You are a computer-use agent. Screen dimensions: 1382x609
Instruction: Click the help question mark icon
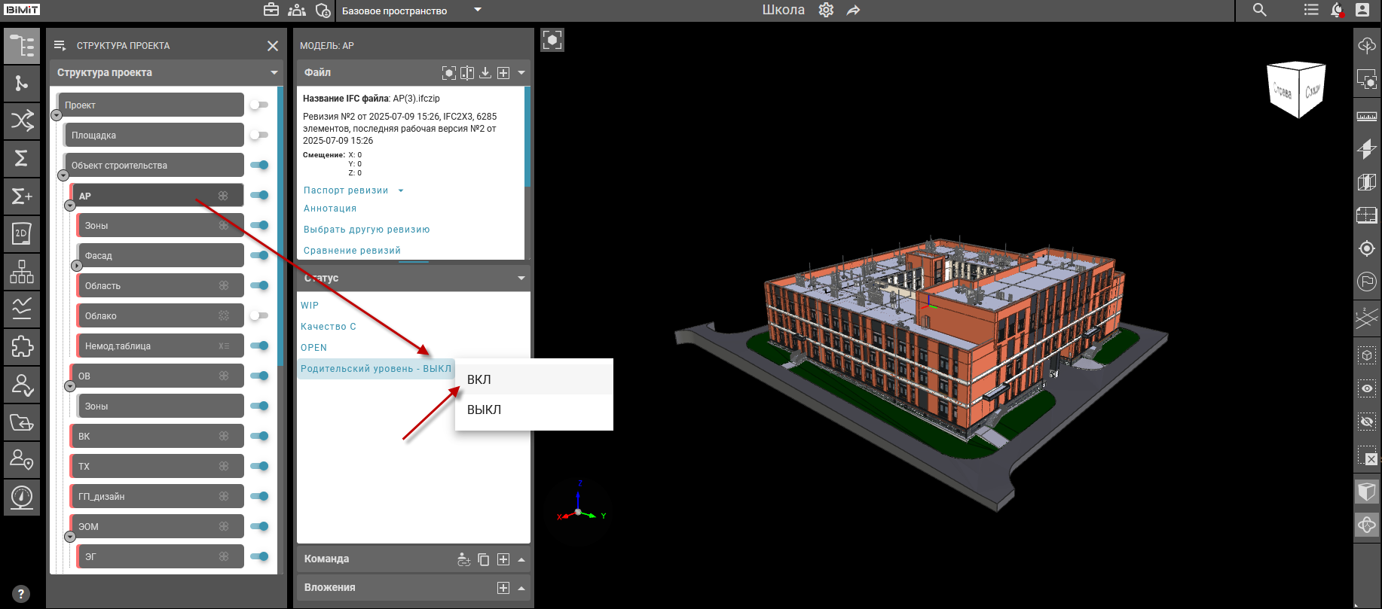[x=21, y=594]
